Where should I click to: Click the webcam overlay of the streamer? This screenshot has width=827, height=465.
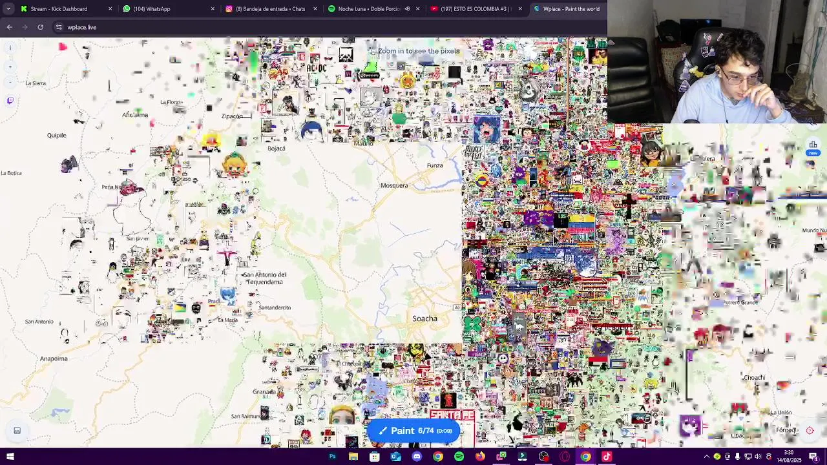click(x=717, y=61)
